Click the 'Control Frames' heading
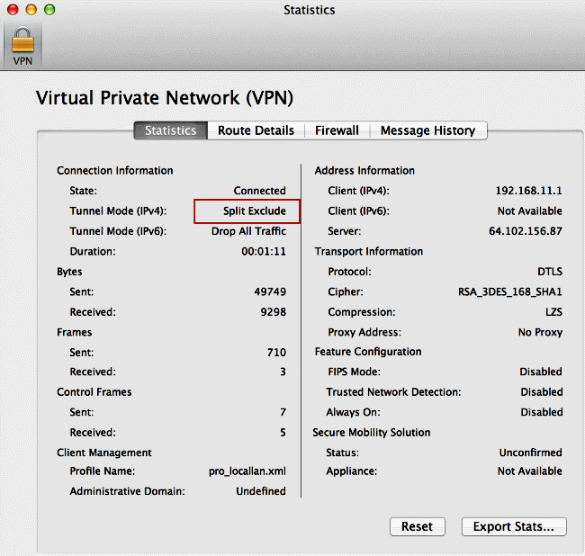Viewport: 585px width, 556px height. point(94,392)
